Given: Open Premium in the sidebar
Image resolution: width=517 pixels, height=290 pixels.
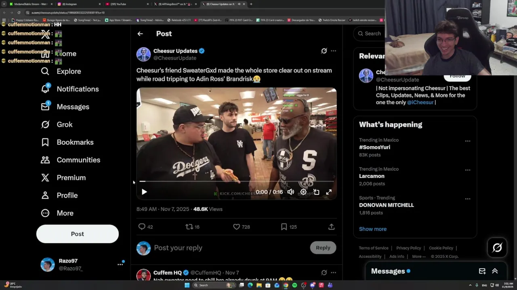Looking at the screenshot, I should (x=63, y=178).
